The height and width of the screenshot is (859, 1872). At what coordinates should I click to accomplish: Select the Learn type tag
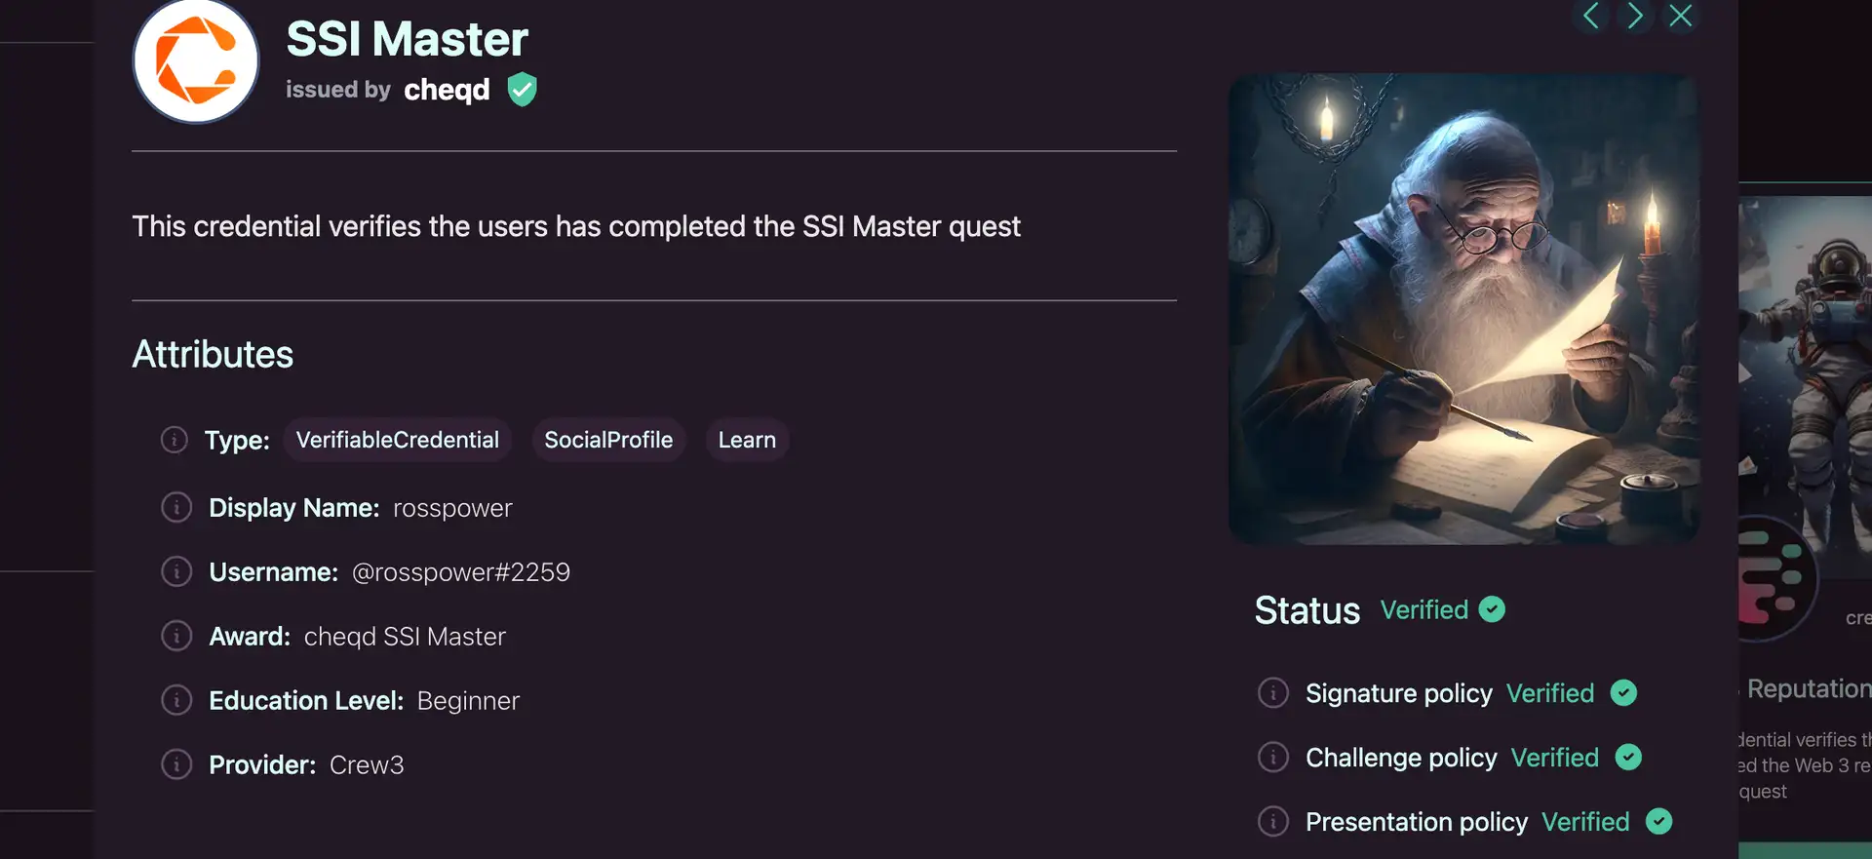(747, 441)
